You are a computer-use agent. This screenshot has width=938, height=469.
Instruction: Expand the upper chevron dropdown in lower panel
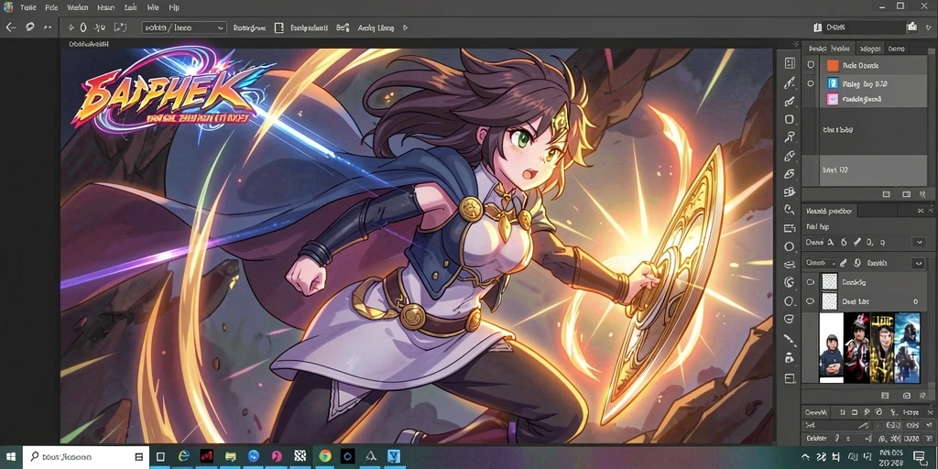pos(919,242)
